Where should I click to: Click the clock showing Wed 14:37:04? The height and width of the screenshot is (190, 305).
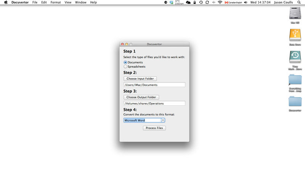tap(260, 2)
